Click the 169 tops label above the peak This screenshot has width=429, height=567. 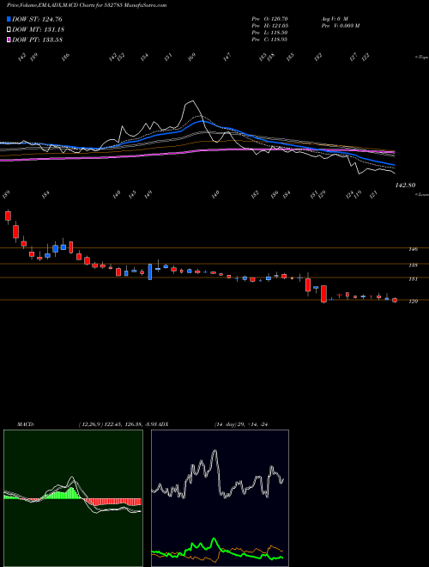pos(191,58)
